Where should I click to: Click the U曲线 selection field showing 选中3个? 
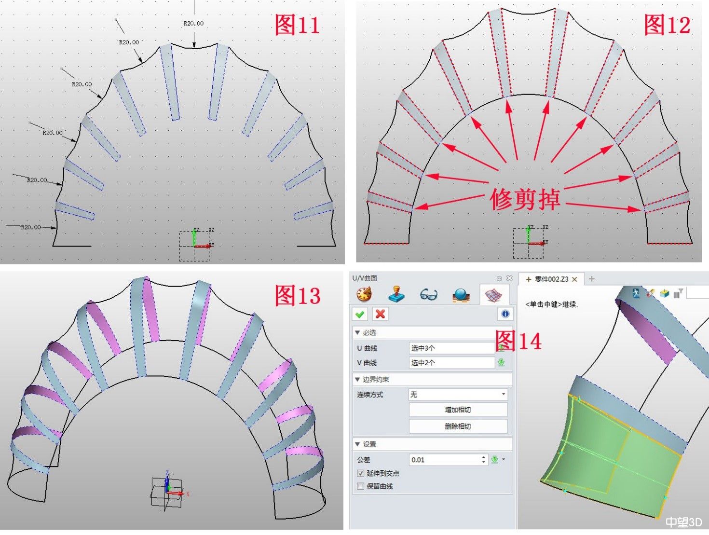tap(451, 348)
